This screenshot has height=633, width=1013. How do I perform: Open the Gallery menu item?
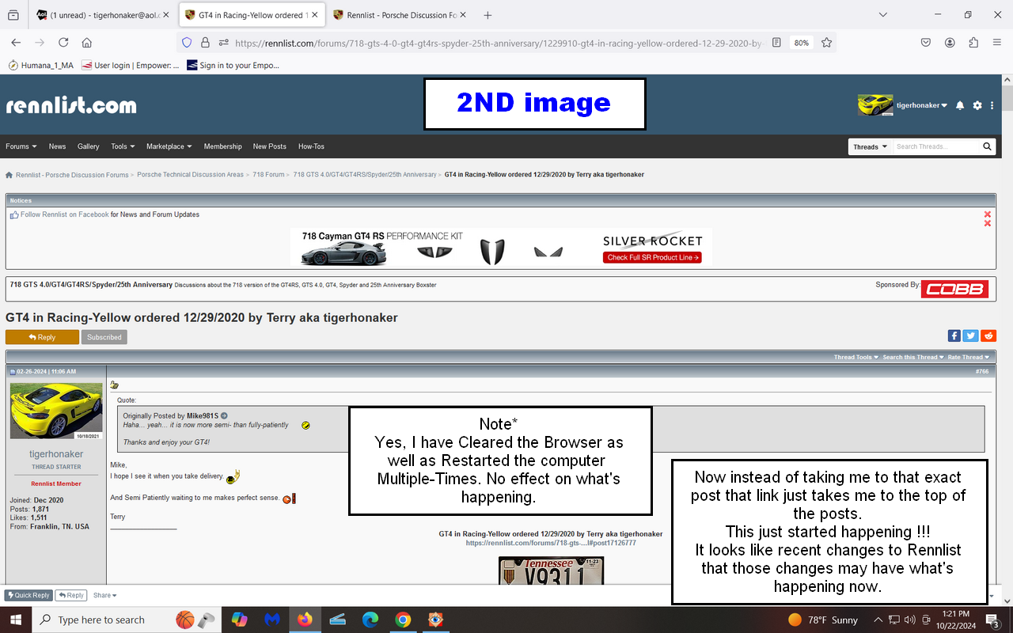coord(88,146)
